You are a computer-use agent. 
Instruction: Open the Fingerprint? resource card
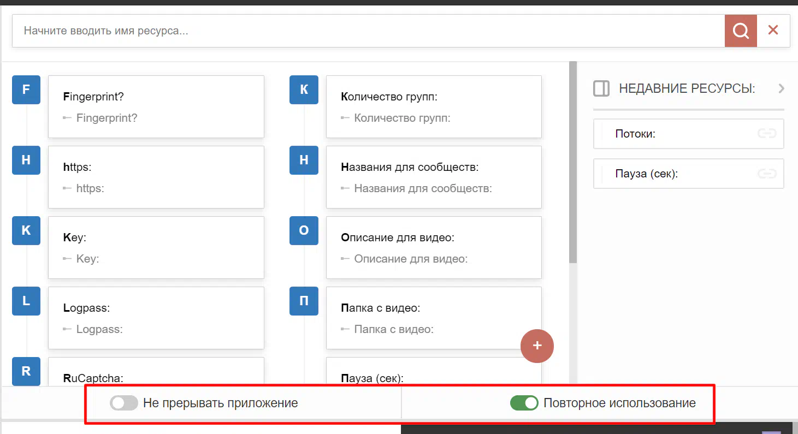pos(156,106)
